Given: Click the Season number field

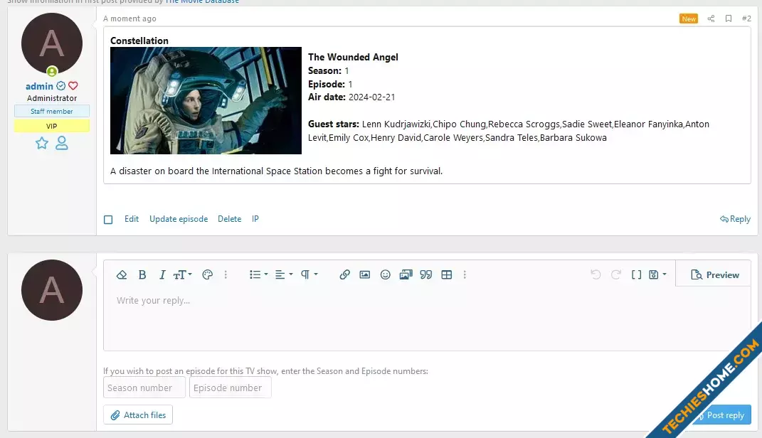Looking at the screenshot, I should click(x=144, y=388).
